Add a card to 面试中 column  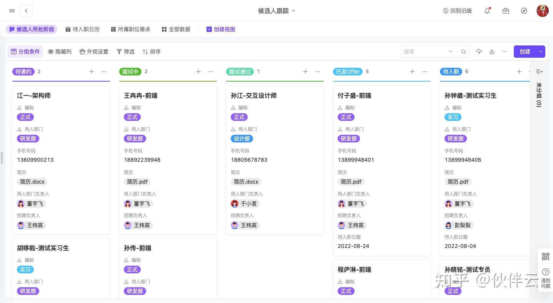pos(198,72)
